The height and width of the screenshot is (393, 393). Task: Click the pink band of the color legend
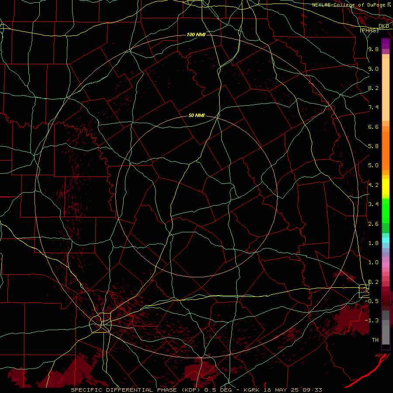[x=386, y=265]
